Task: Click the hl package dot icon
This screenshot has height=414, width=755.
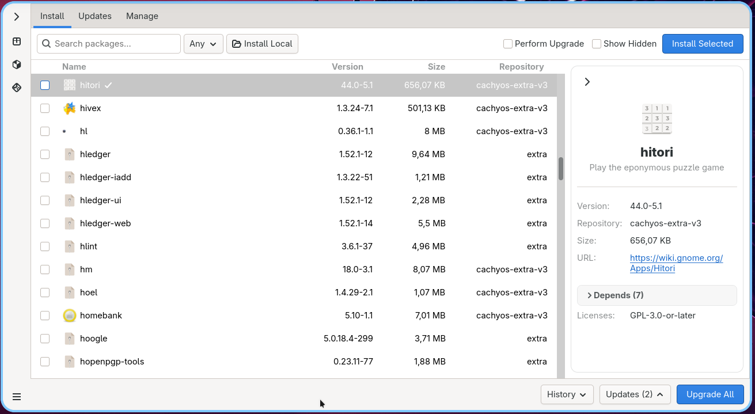Action: coord(65,131)
